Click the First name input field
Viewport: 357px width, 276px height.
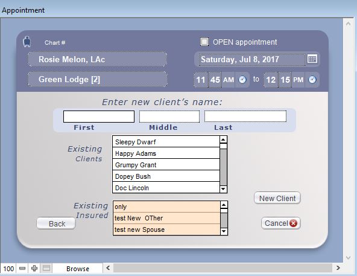pyautogui.click(x=99, y=117)
